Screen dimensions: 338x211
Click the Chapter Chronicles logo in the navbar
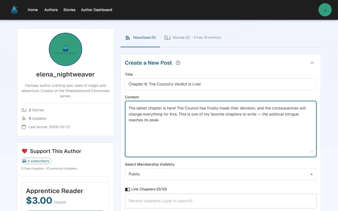[x=14, y=9]
